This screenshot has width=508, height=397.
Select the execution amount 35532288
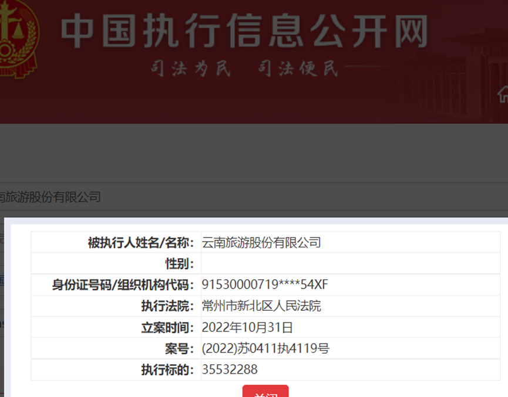[x=230, y=369]
